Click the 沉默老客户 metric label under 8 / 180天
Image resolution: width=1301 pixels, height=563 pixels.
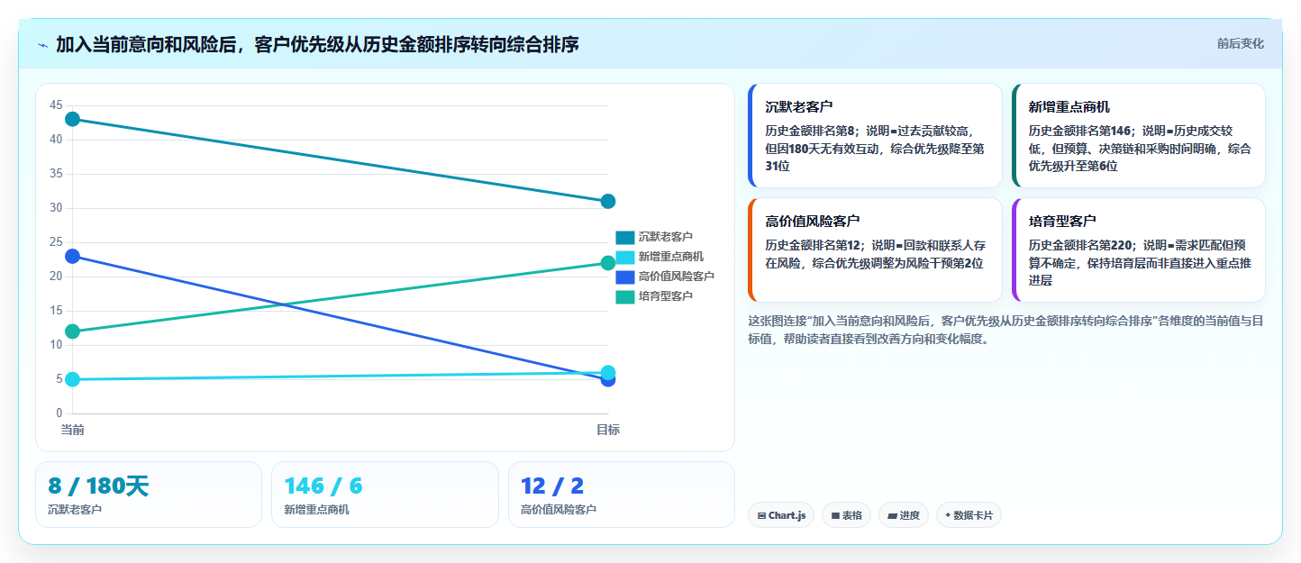(x=75, y=510)
